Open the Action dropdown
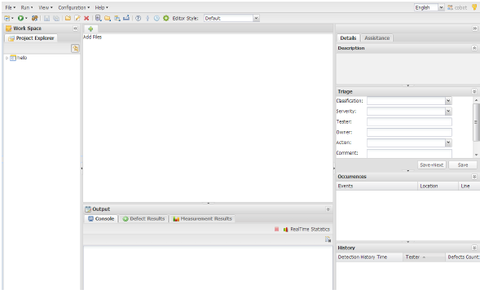 448,143
